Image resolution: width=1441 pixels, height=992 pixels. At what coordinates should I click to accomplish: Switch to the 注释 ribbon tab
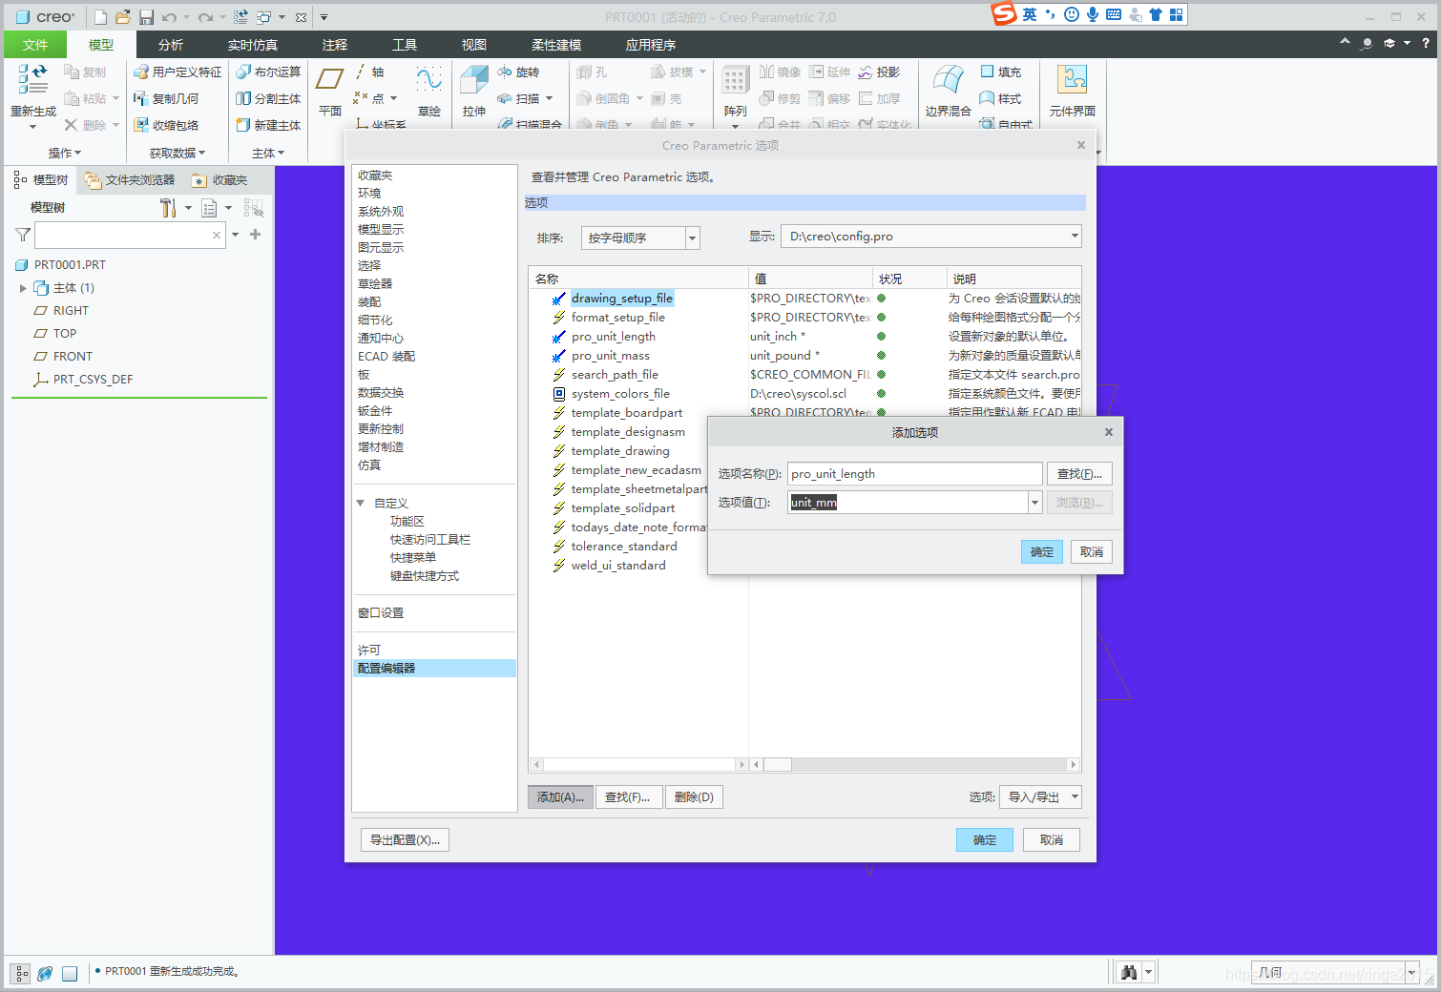click(x=335, y=45)
